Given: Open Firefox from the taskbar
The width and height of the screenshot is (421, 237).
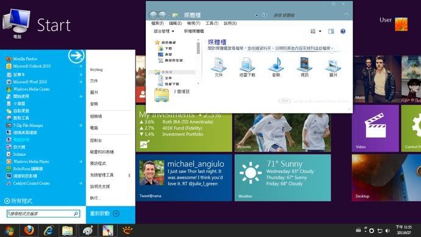Looking at the screenshot, I should point(29,230).
